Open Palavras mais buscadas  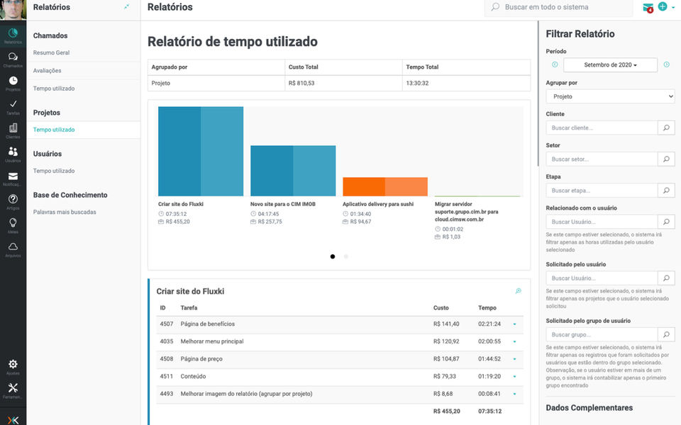click(x=65, y=212)
